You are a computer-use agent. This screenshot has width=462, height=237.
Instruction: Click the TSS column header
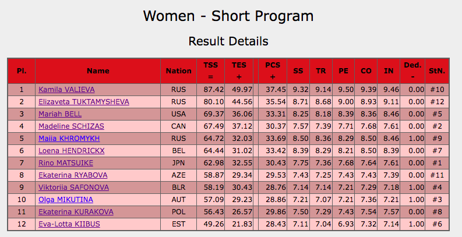tap(211, 71)
